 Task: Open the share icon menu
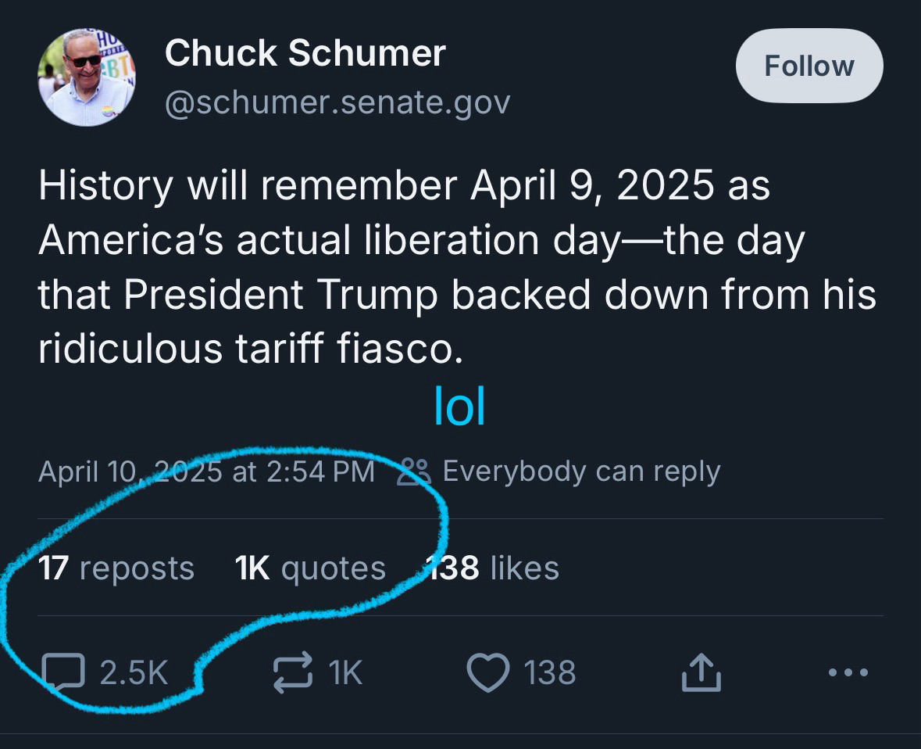tap(701, 672)
